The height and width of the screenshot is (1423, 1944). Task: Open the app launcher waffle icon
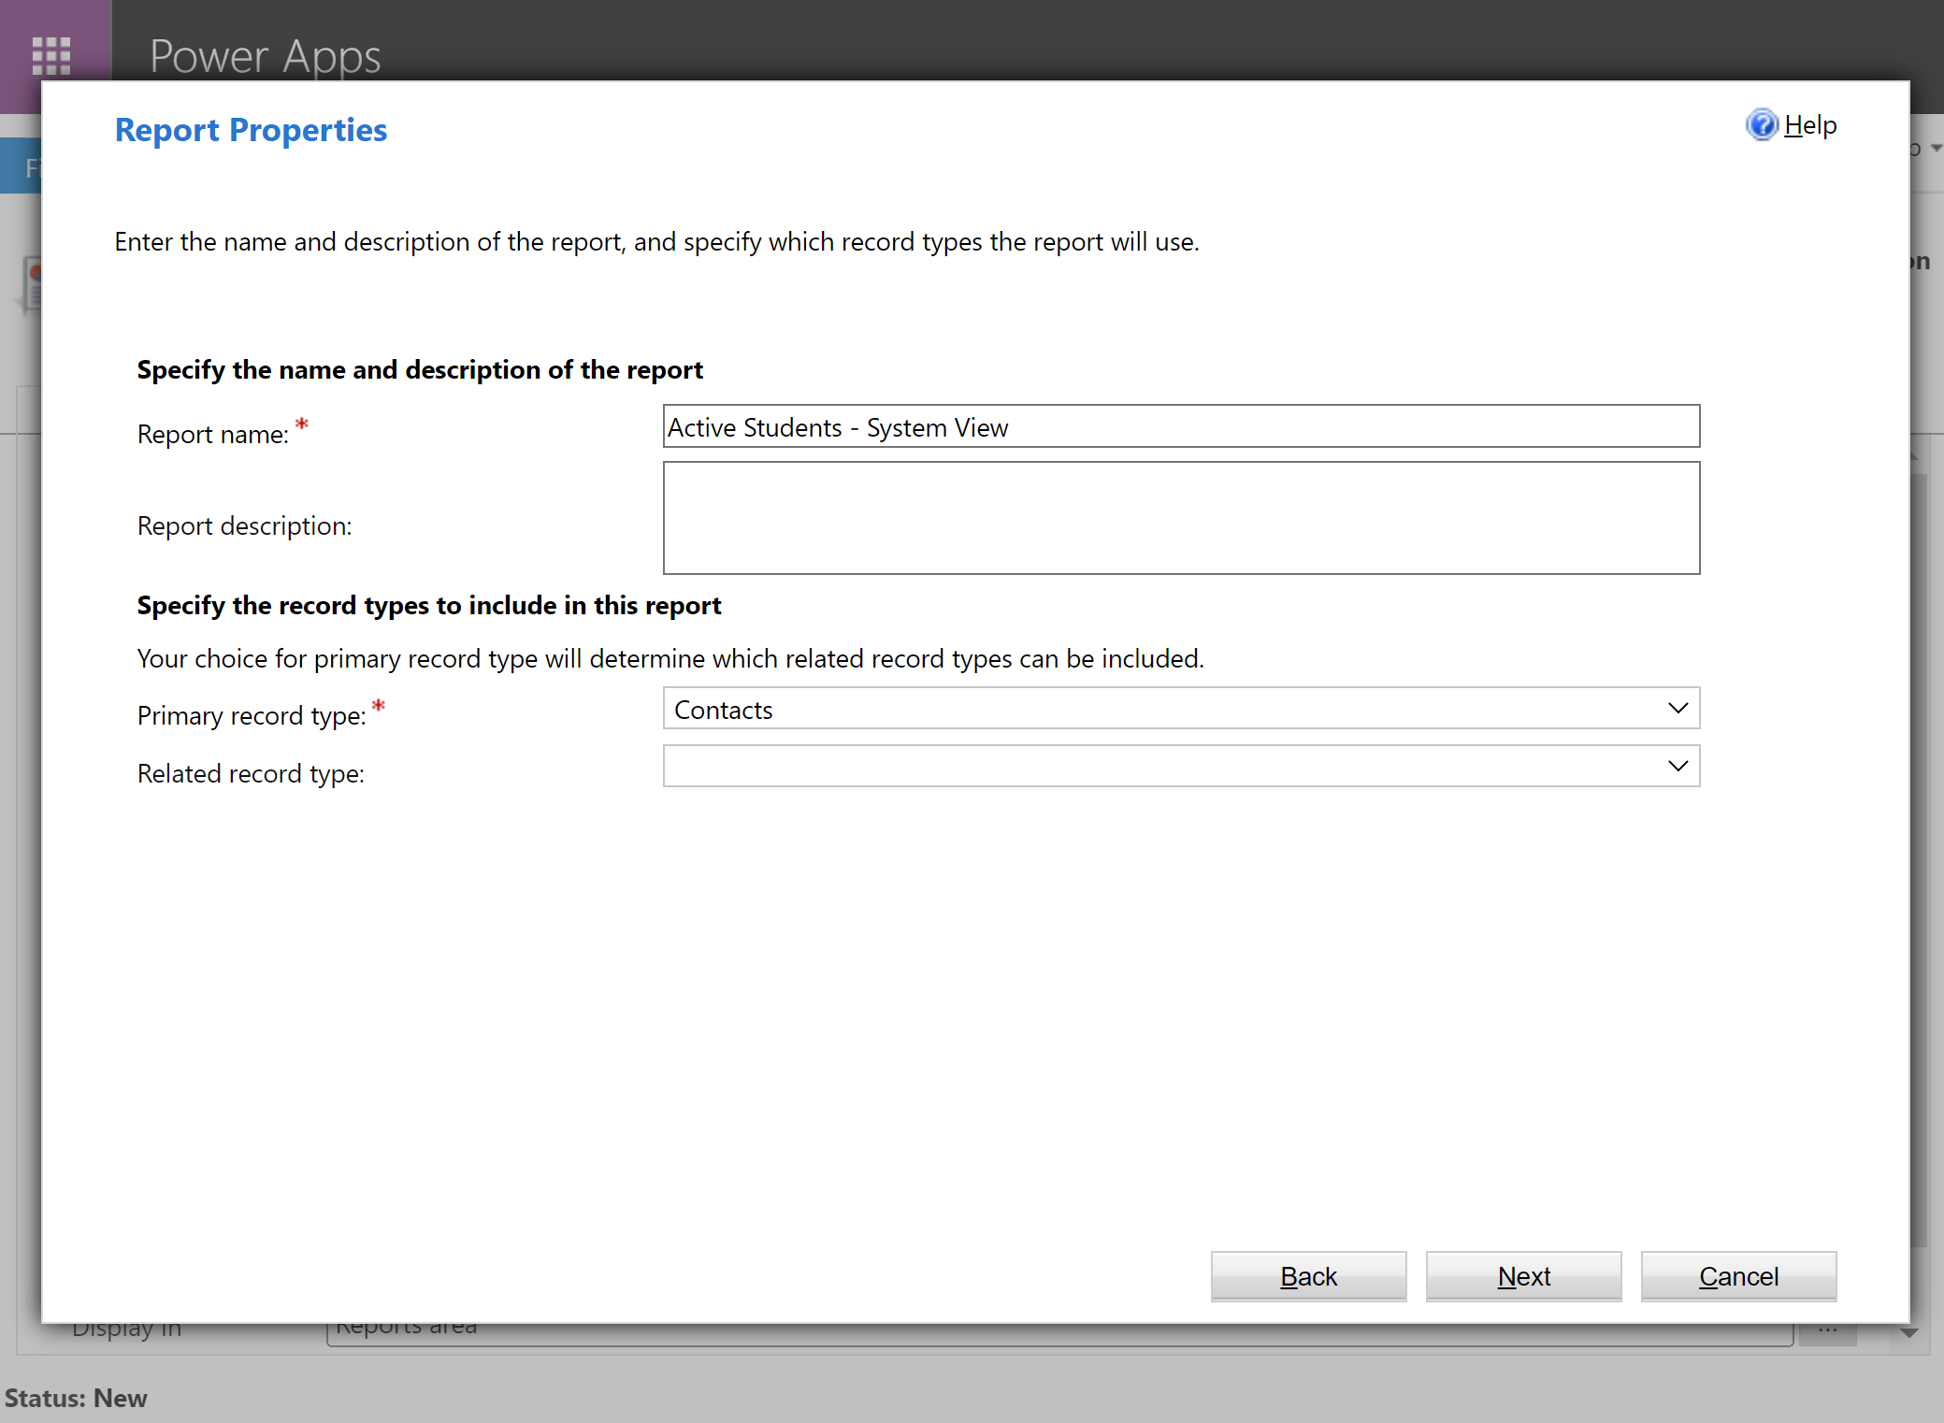click(51, 55)
